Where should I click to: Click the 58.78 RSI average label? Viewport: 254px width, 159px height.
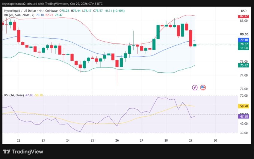coord(244,106)
